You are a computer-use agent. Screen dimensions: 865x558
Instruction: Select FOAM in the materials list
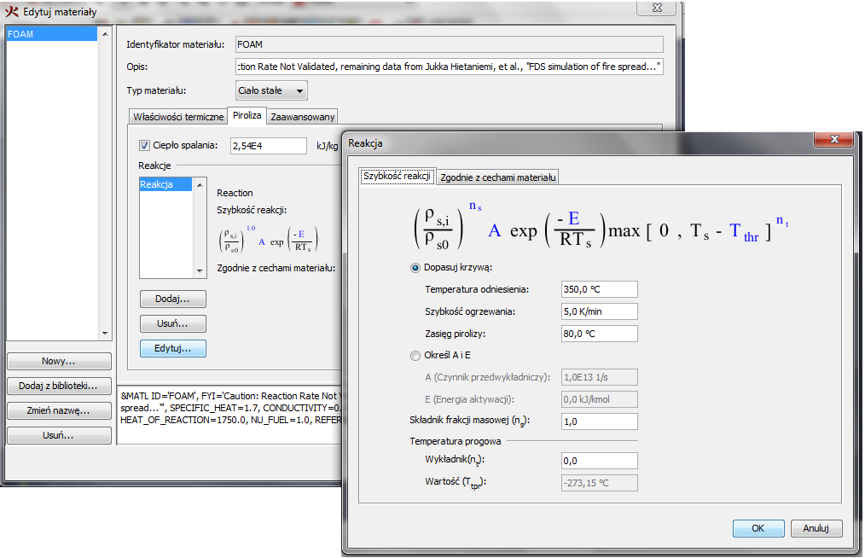[52, 34]
